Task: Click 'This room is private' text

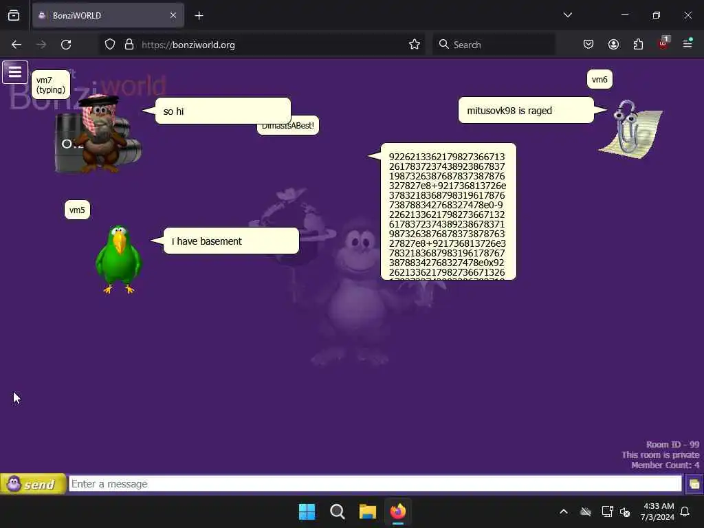Action: point(660,455)
